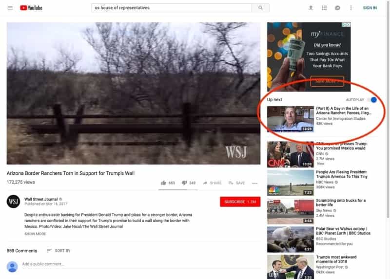
Task: Open the upload video icon
Action: [x=311, y=8]
